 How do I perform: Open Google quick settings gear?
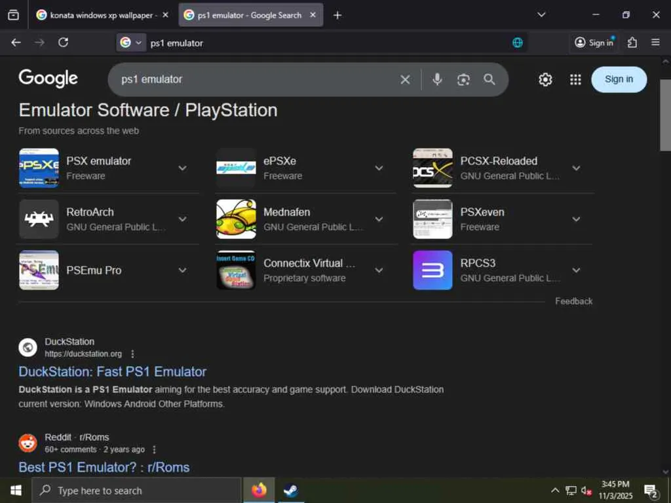click(545, 79)
